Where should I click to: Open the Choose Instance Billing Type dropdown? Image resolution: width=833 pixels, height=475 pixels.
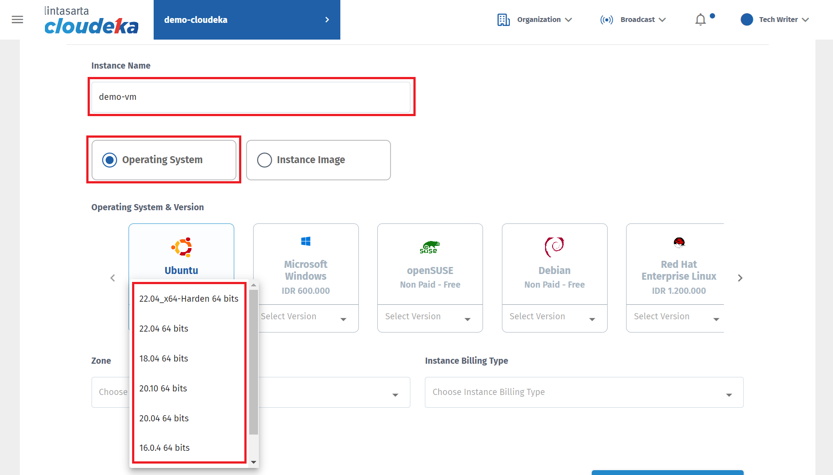(x=584, y=392)
